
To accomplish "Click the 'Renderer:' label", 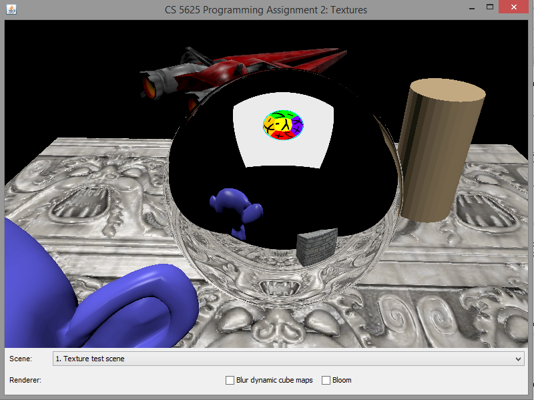I will coord(25,380).
